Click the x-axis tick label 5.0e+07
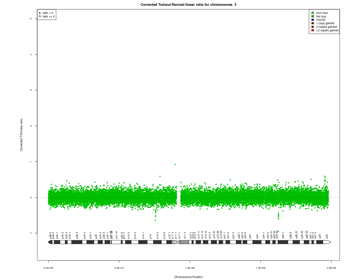This screenshot has height=279, width=349. pyautogui.click(x=119, y=268)
